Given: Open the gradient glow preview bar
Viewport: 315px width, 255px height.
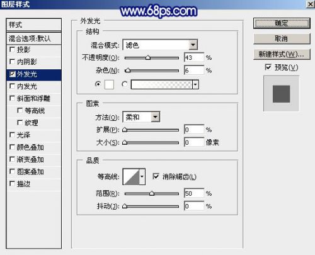Looking at the screenshot, I should tap(162, 84).
